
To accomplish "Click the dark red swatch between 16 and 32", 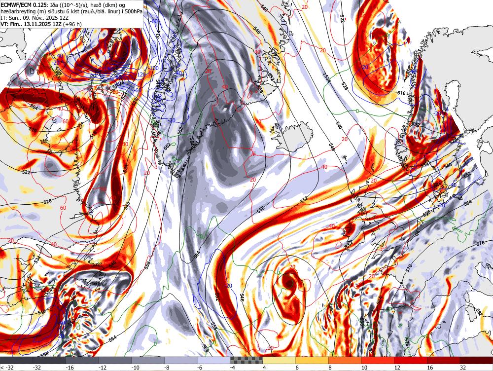I will tap(444, 360).
